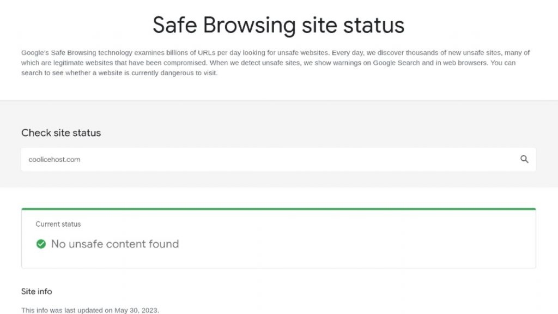Select the Safe Browsing site status heading
The width and height of the screenshot is (558, 314).
coord(278,25)
